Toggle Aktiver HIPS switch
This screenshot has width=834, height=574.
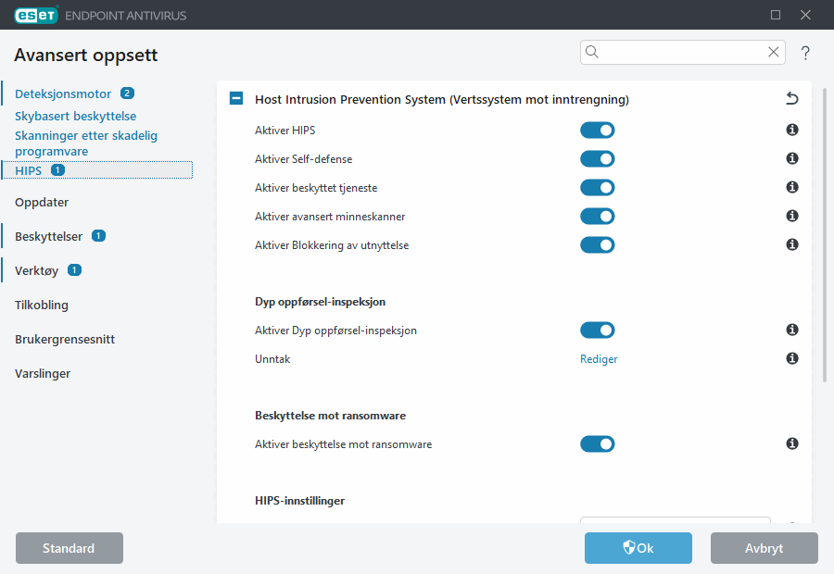598,131
